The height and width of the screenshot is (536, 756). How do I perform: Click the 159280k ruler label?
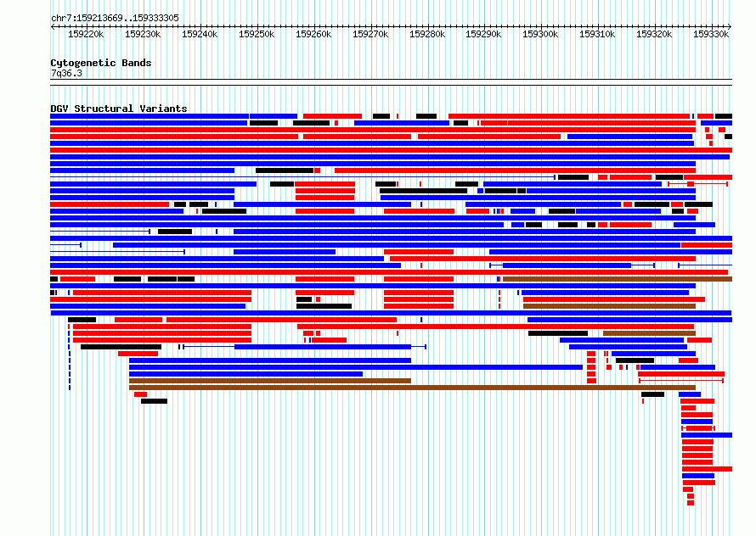pyautogui.click(x=427, y=34)
